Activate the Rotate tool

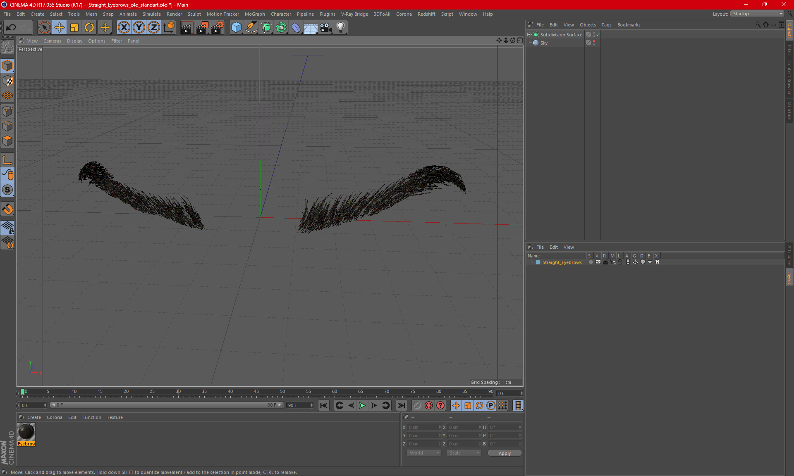click(89, 28)
